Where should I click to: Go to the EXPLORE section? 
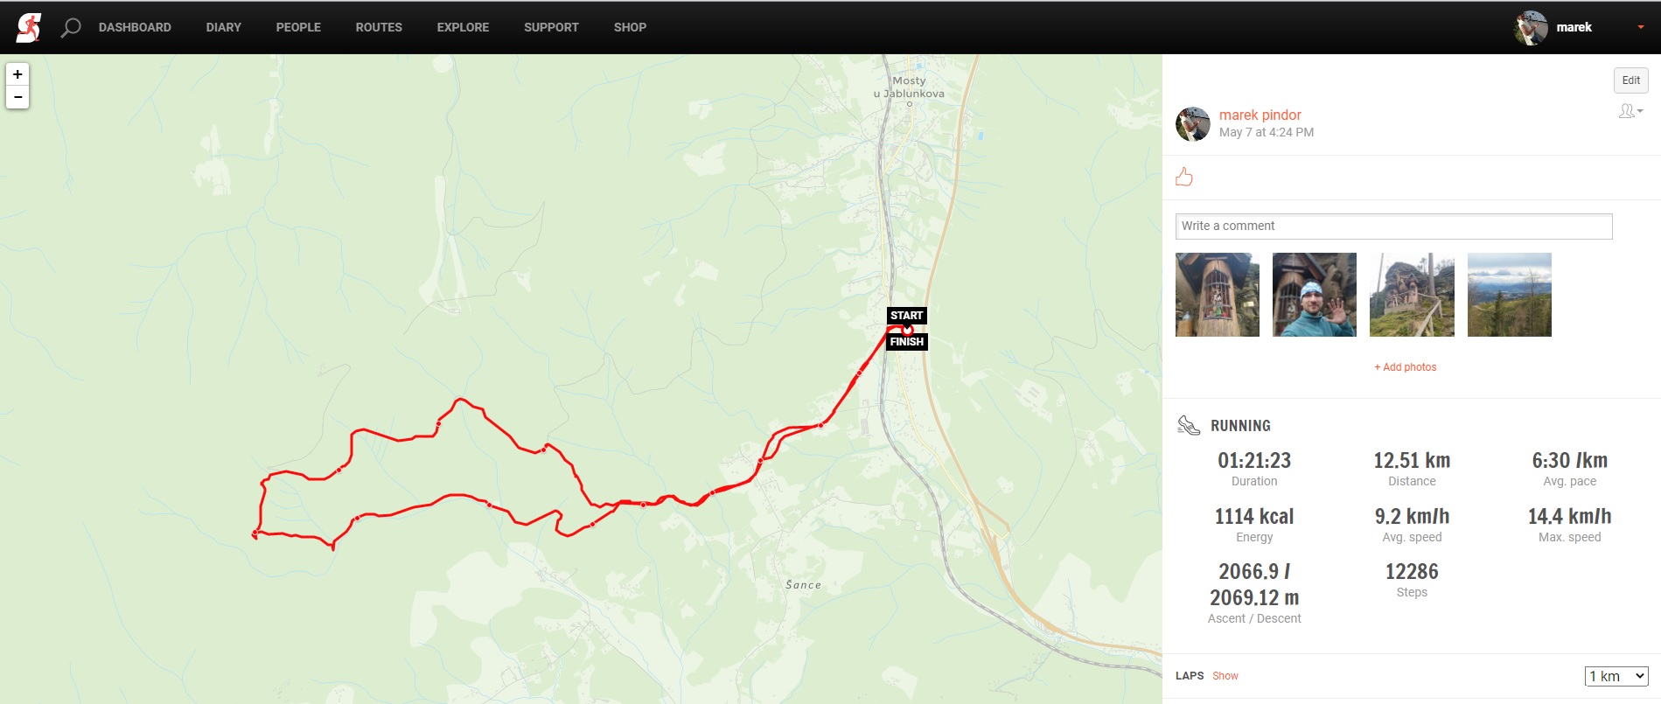pyautogui.click(x=463, y=27)
